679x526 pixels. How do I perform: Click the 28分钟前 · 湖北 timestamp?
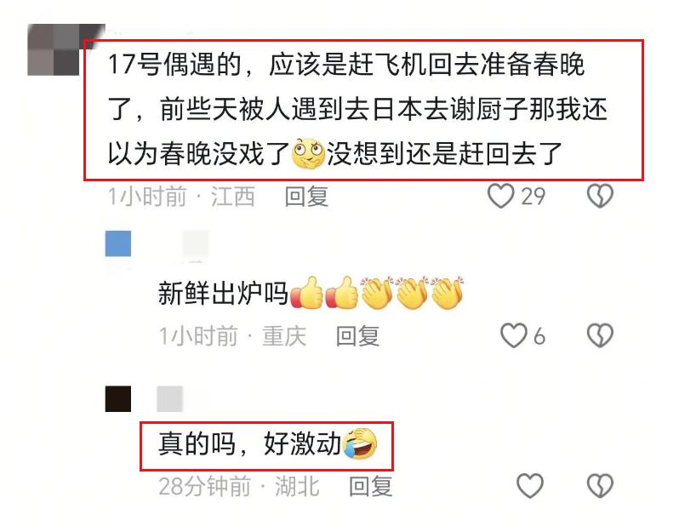point(239,486)
